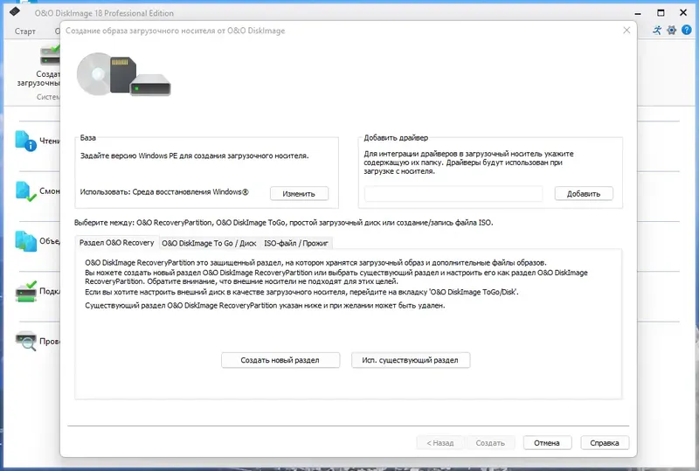Click the check image magnifier icon

[26, 341]
